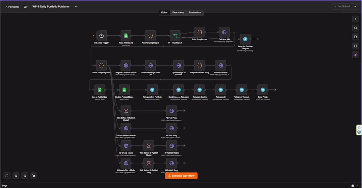Image resolution: width=362 pixels, height=188 pixels.
Task: Toggle the side panel icon
Action: pos(355,46)
